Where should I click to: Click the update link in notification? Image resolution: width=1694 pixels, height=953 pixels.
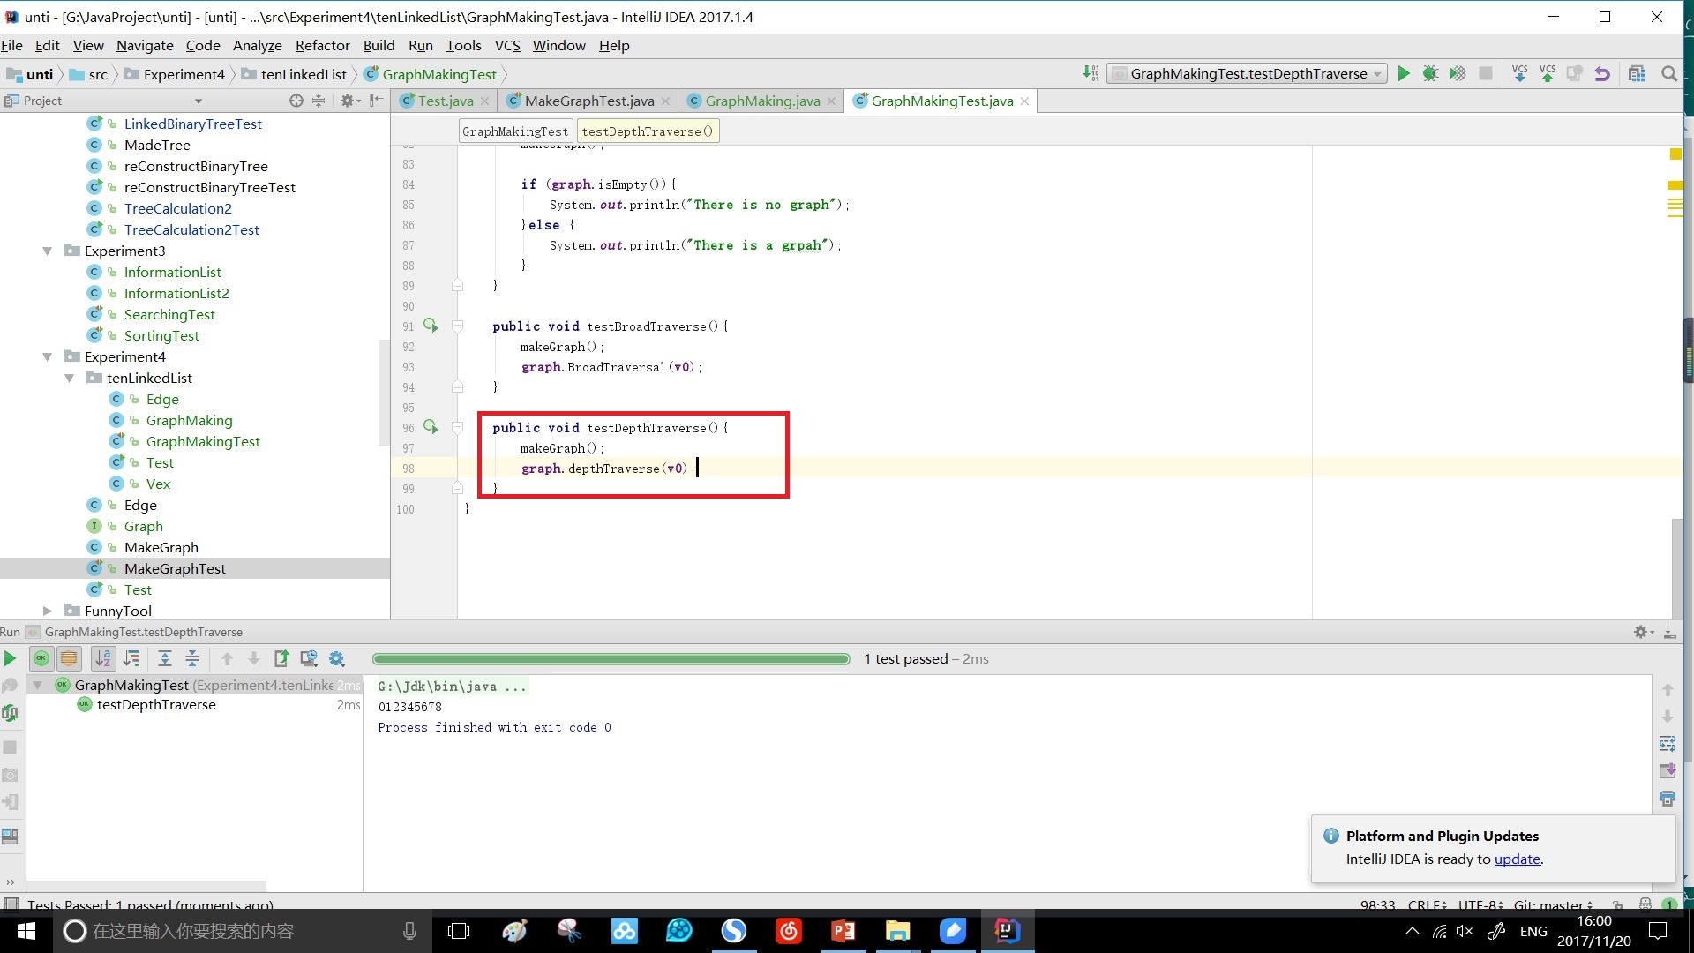(x=1517, y=859)
